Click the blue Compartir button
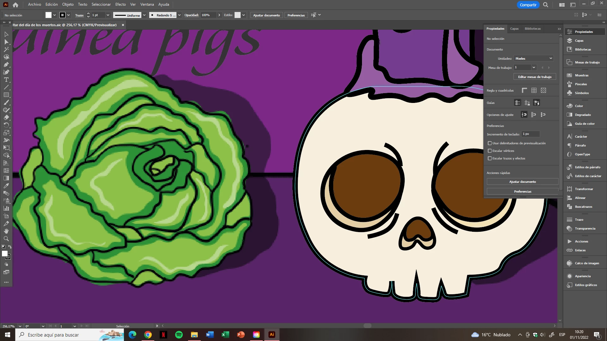607x341 pixels. point(528,5)
